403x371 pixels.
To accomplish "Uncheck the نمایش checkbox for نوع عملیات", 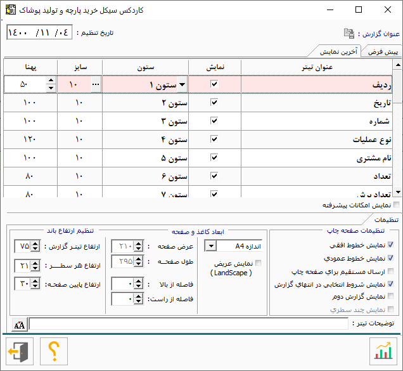I will [214, 139].
